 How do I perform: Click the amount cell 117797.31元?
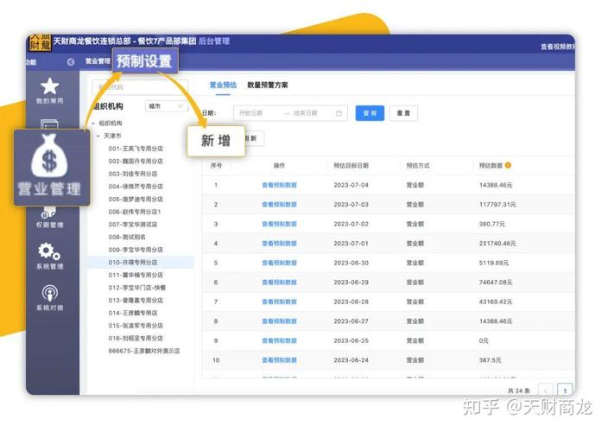click(497, 205)
